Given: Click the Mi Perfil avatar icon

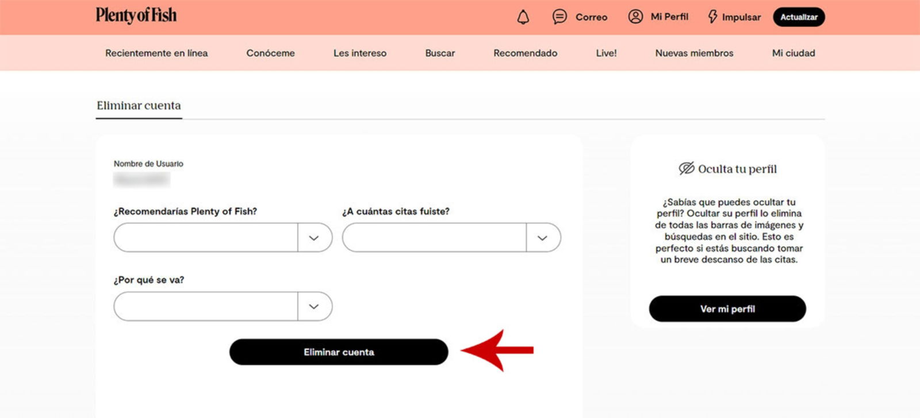Looking at the screenshot, I should (635, 17).
